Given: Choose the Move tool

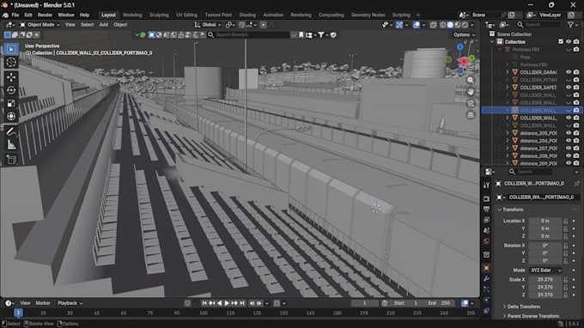Looking at the screenshot, I should 11,77.
